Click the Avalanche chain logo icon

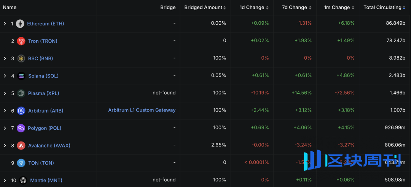click(x=21, y=146)
